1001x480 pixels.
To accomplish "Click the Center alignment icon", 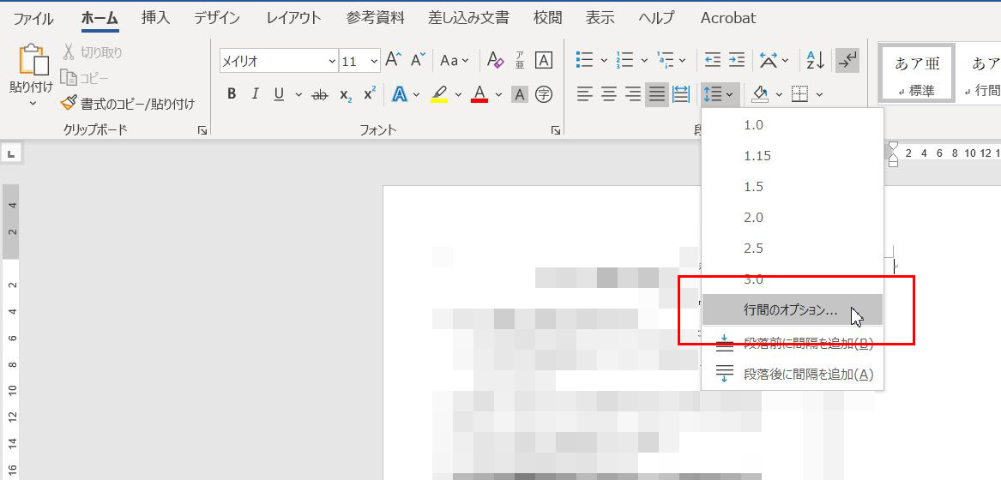I will click(x=609, y=94).
